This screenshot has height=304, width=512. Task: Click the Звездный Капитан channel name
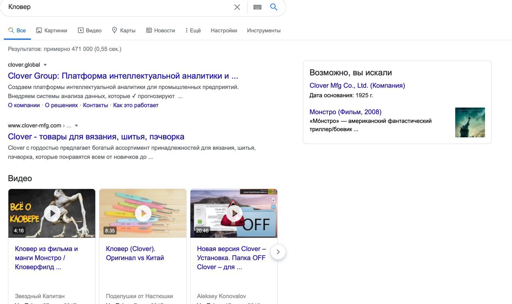pos(40,296)
